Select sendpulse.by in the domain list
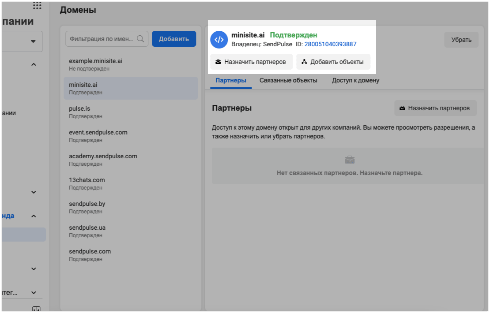 point(131,207)
